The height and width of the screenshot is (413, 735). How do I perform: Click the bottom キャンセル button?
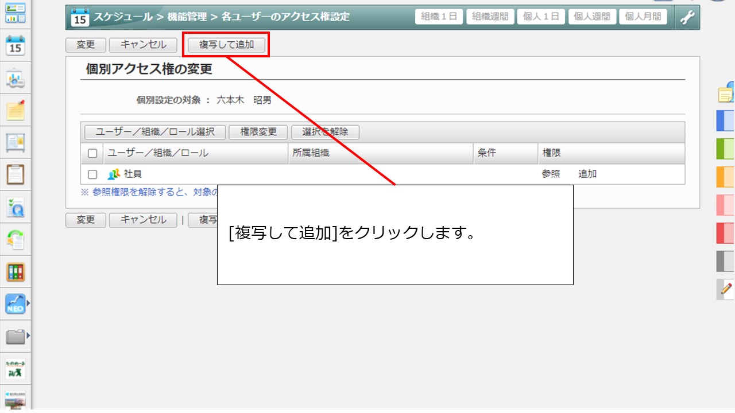tap(144, 220)
